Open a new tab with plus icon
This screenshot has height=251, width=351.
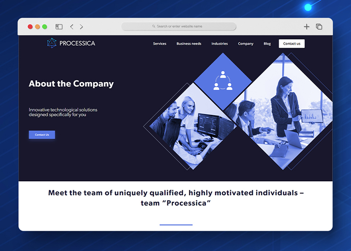click(x=306, y=27)
